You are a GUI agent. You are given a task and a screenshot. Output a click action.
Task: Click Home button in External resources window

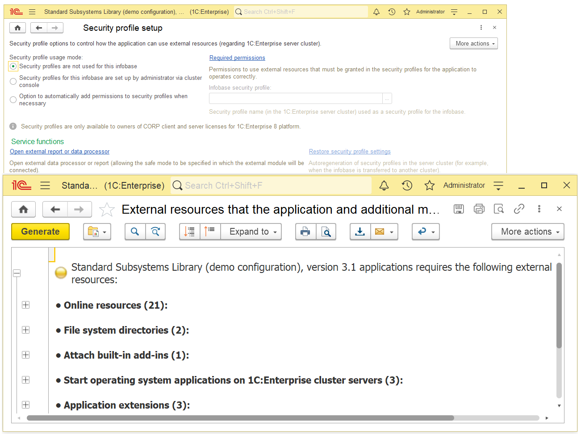pyautogui.click(x=24, y=209)
